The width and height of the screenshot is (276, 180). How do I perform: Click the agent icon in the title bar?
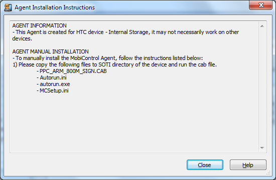click(x=8, y=7)
